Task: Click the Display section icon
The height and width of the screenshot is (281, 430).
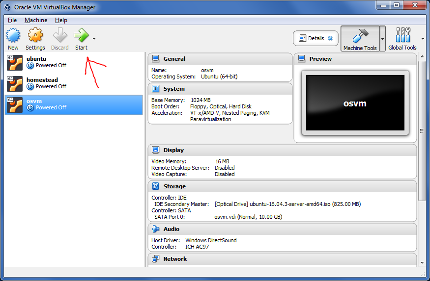Action: tap(155, 150)
